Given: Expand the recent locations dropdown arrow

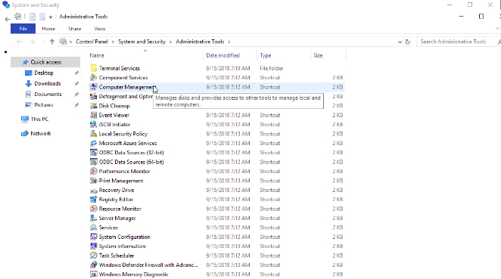Looking at the screenshot, I should tap(43, 42).
